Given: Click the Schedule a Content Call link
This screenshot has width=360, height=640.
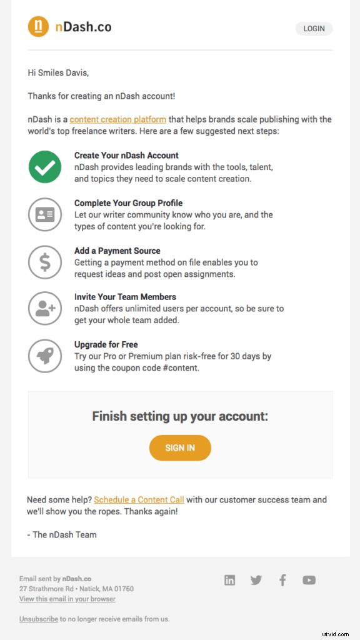Looking at the screenshot, I should click(x=139, y=499).
